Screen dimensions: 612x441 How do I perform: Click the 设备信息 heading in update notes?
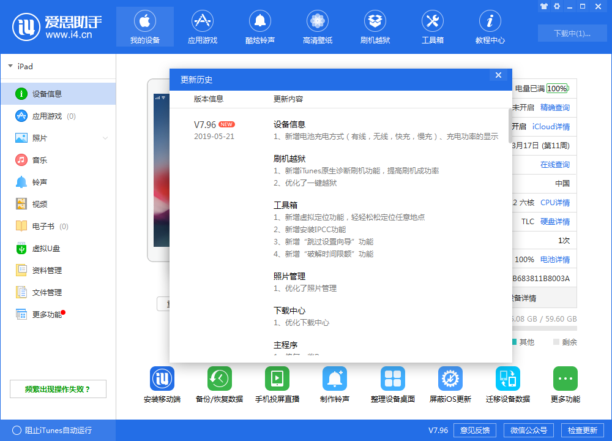[x=289, y=124]
